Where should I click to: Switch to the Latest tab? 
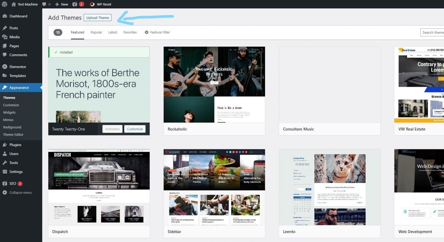(112, 32)
